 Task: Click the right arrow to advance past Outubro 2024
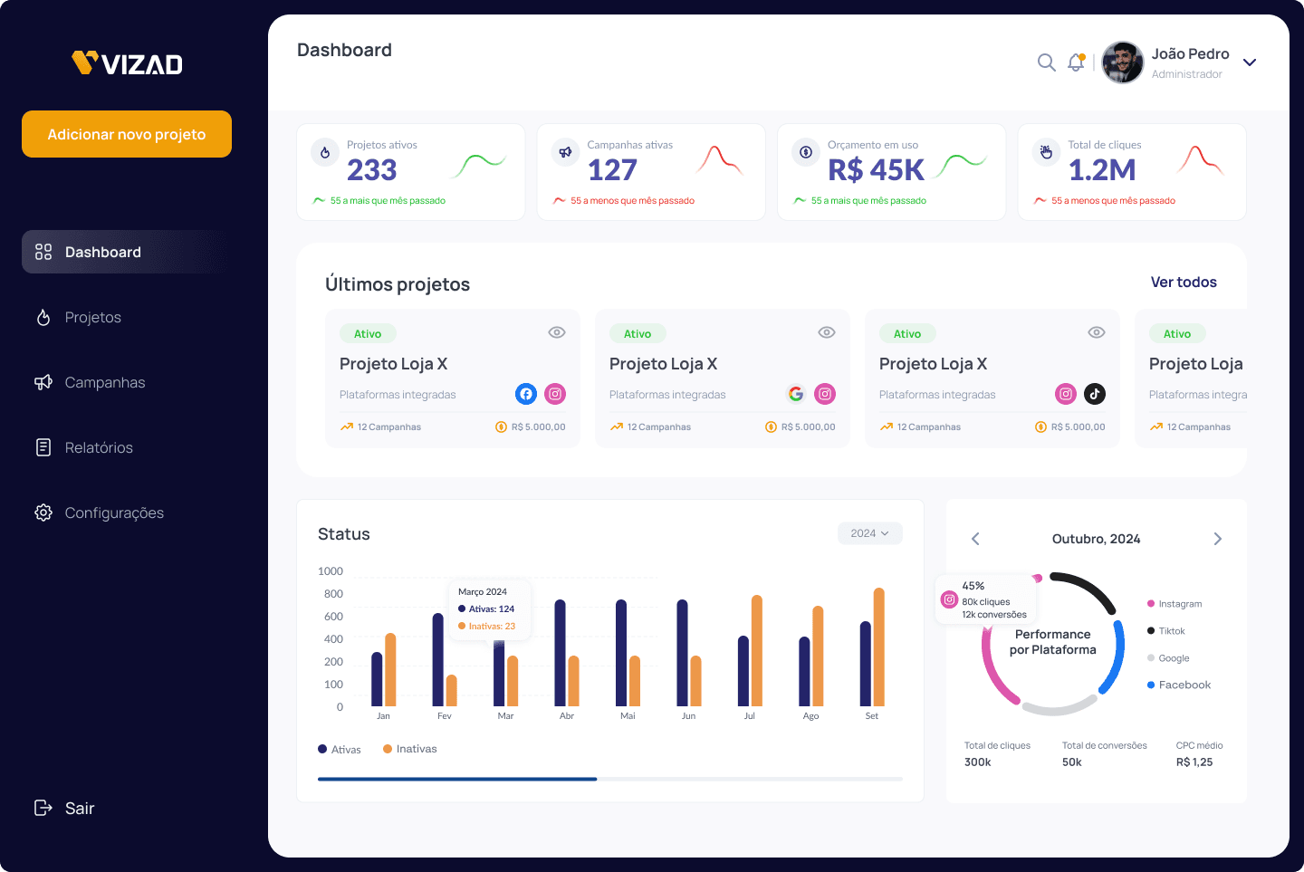click(x=1218, y=538)
